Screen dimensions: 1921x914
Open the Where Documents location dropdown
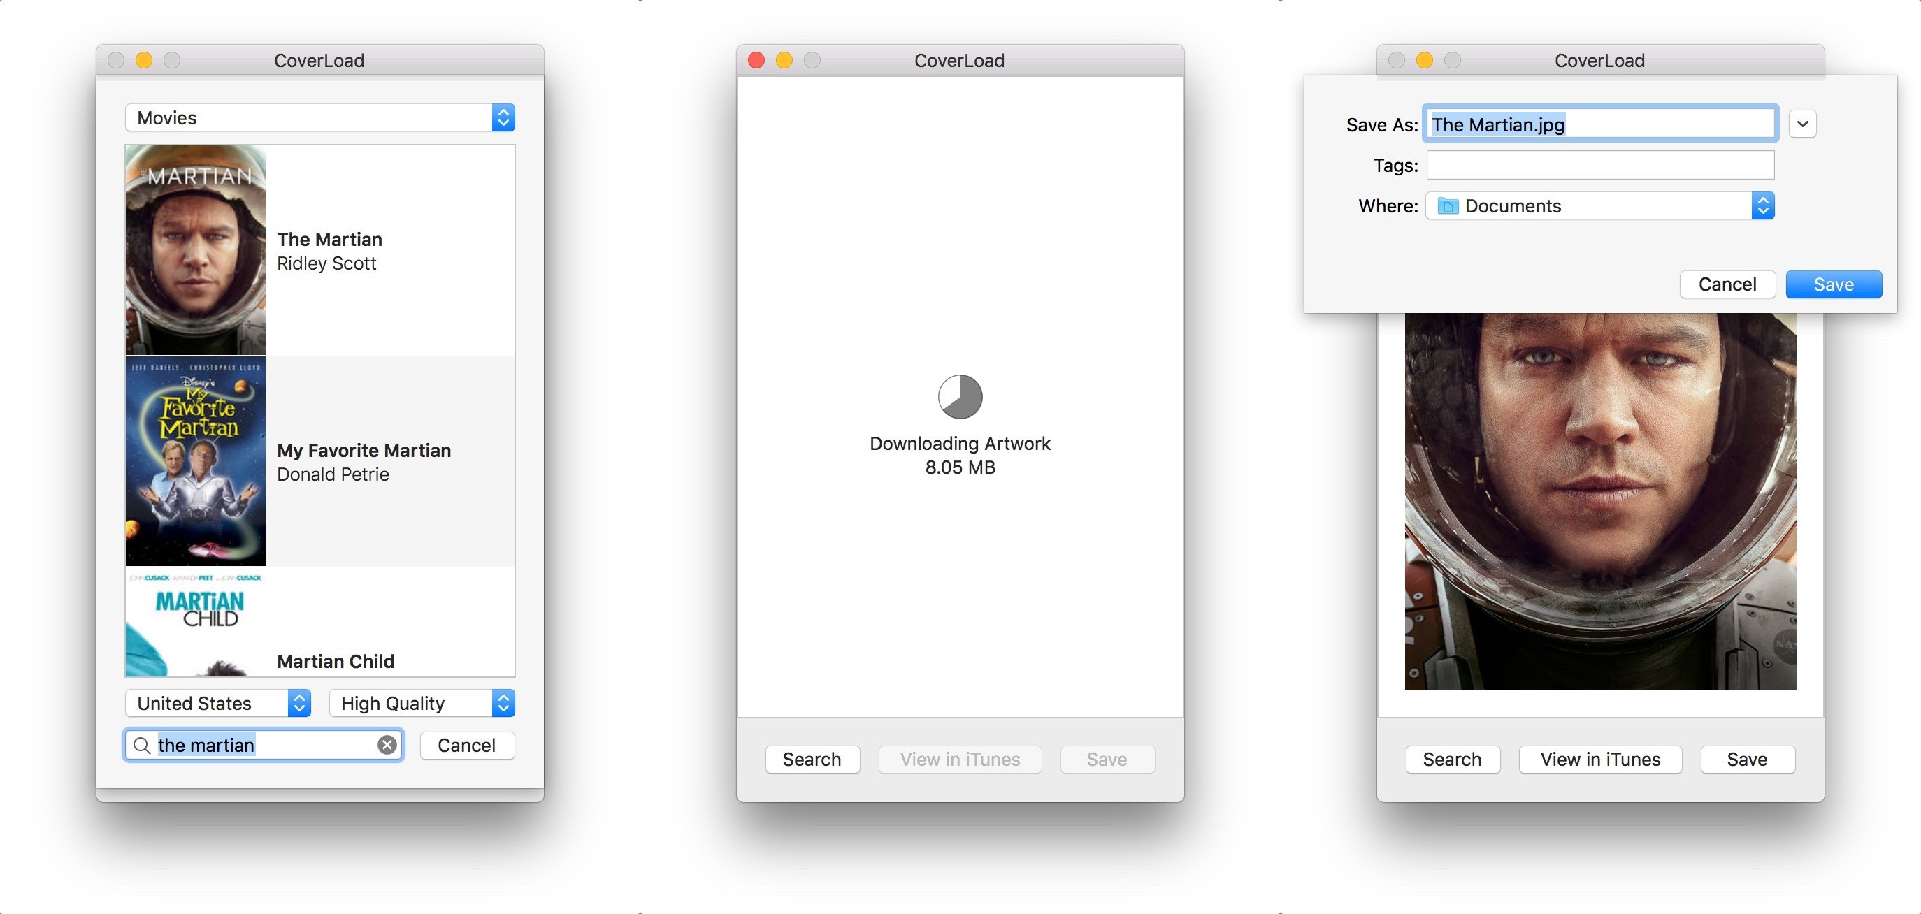(x=1600, y=205)
